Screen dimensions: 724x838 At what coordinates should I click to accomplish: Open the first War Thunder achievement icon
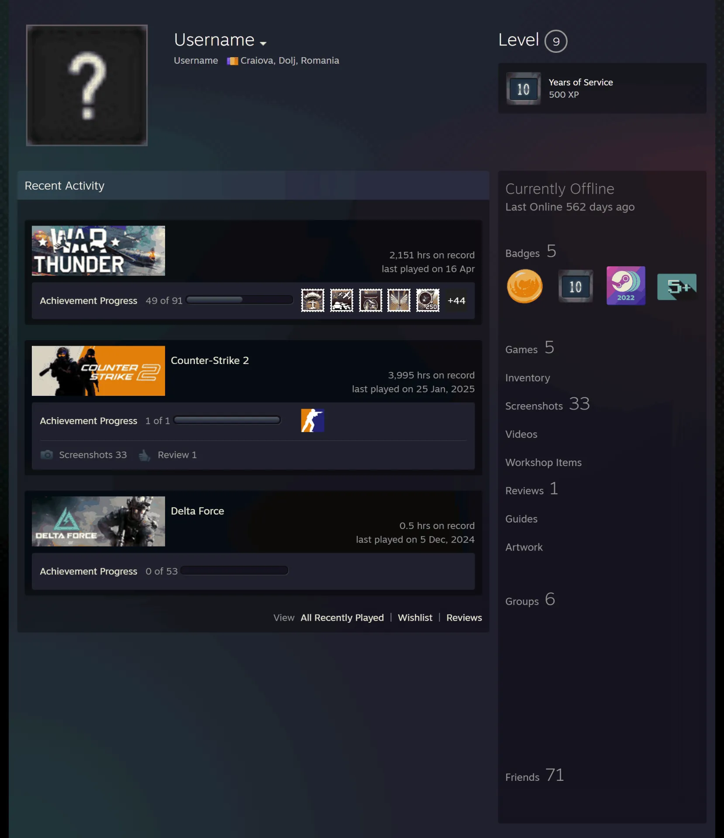313,300
